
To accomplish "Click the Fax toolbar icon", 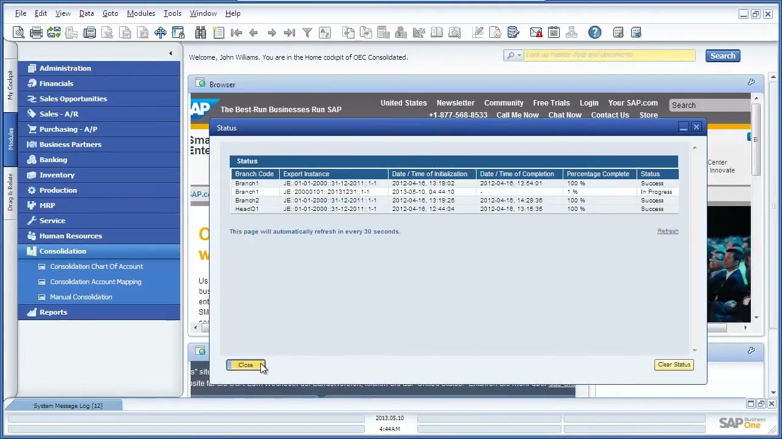I will pyautogui.click(x=89, y=32).
